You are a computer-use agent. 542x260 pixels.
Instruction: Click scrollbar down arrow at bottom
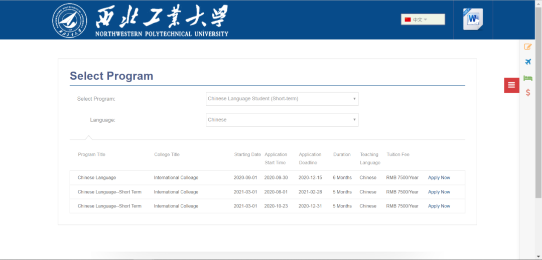pos(538,257)
